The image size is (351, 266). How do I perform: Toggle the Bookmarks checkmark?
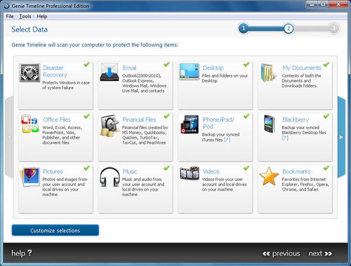coord(326,168)
